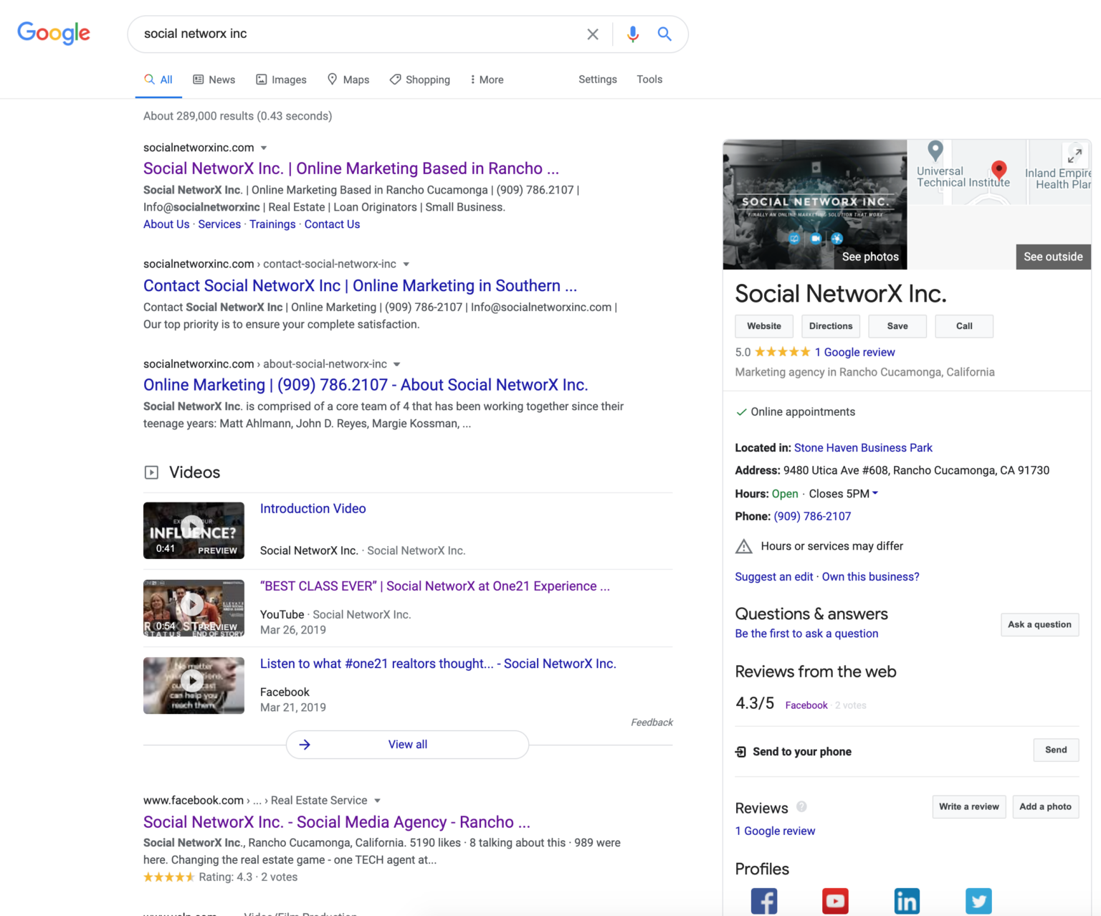Click the arrow icon in View all
This screenshot has width=1101, height=916.
(305, 745)
